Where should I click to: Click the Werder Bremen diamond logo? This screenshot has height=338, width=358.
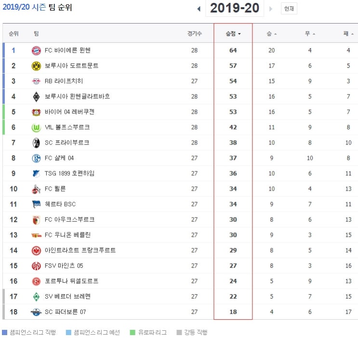[36, 297]
